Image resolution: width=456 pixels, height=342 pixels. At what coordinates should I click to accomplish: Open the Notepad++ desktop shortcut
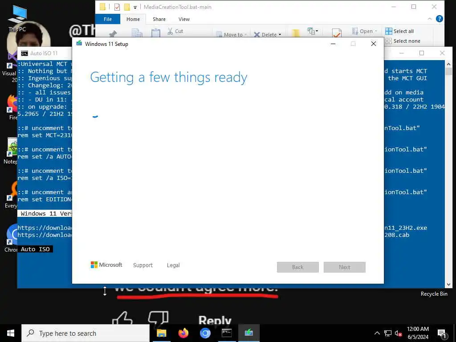tap(12, 151)
